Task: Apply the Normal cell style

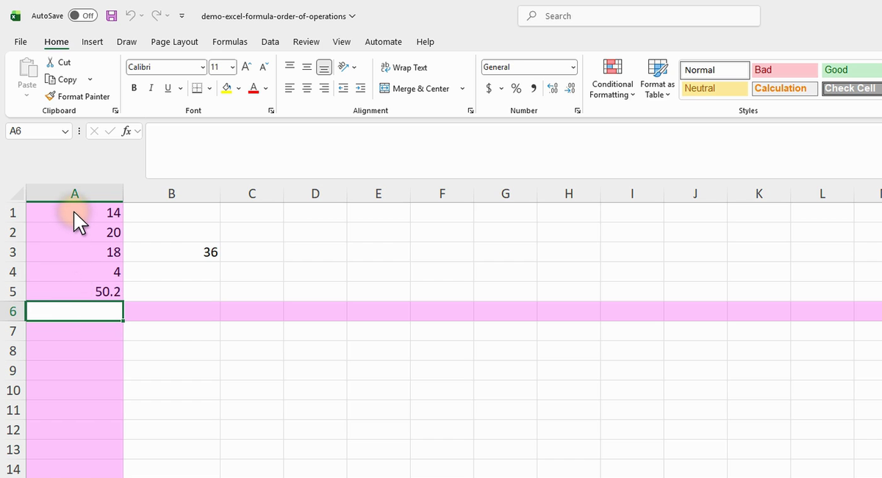Action: pos(714,70)
